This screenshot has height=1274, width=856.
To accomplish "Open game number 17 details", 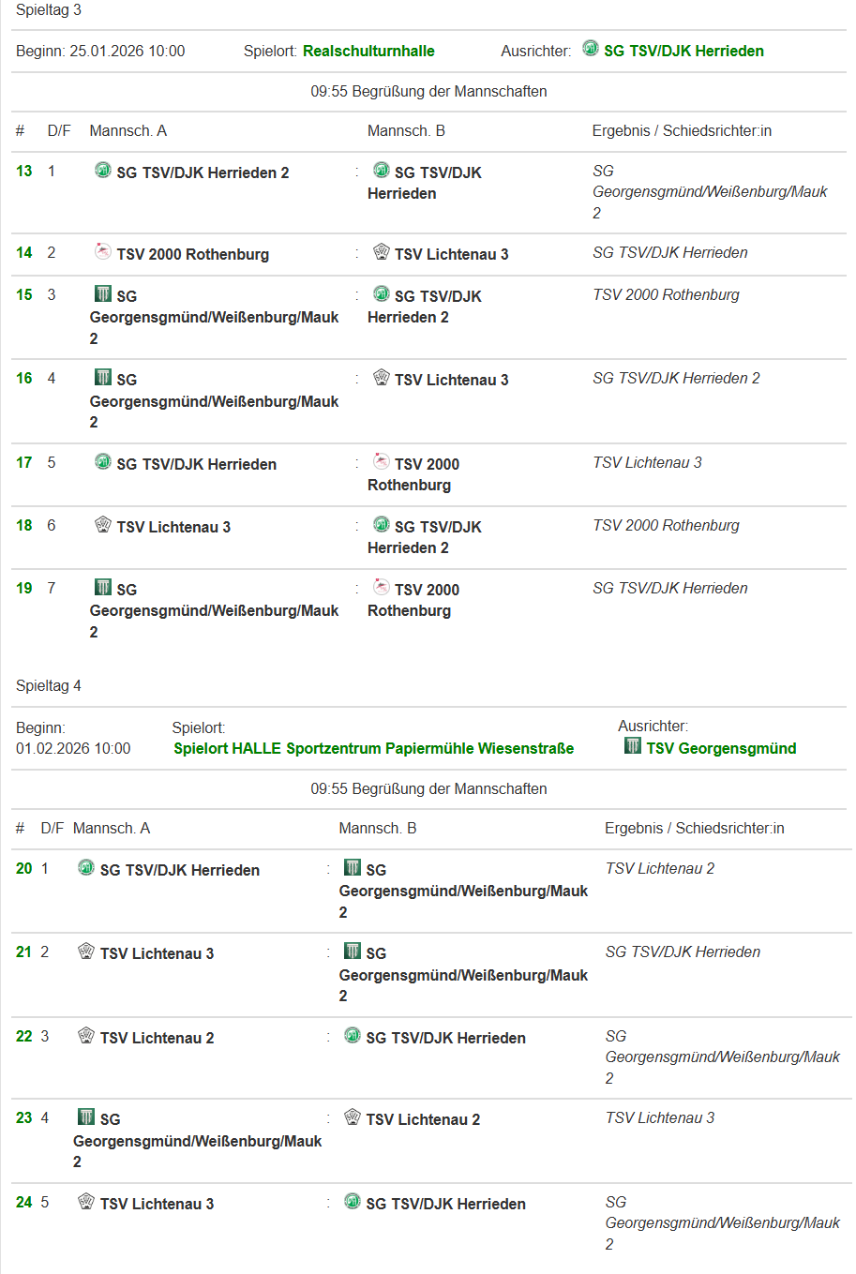I will coord(24,462).
